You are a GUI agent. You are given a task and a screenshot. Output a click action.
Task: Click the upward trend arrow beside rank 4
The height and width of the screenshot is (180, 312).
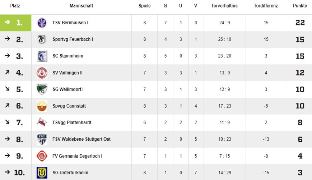7,73
